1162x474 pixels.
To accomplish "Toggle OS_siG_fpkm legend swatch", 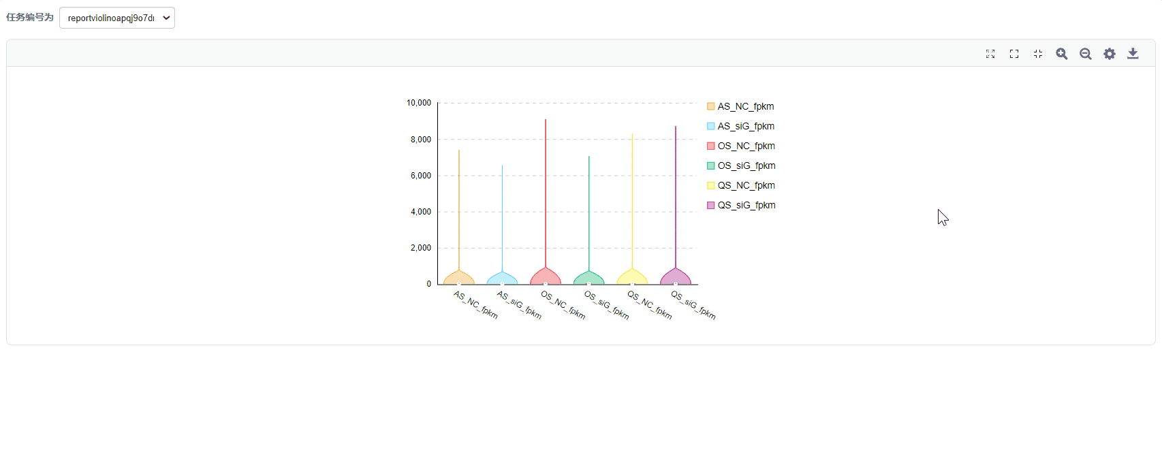I will (x=711, y=165).
